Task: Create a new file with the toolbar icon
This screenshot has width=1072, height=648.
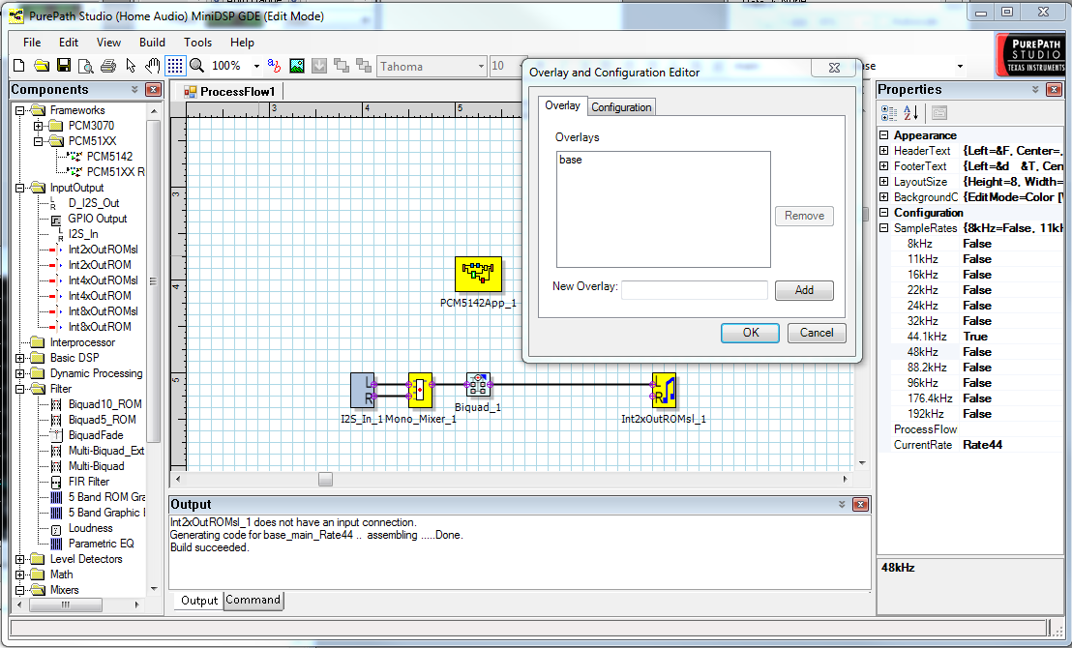Action: (x=19, y=66)
